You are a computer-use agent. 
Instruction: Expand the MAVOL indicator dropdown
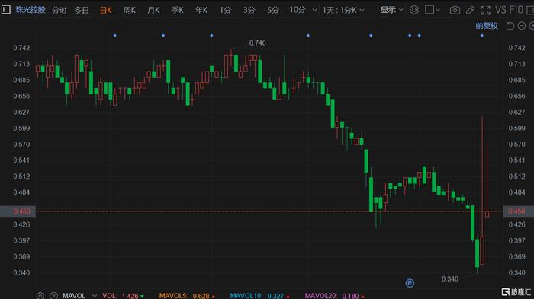pyautogui.click(x=95, y=296)
